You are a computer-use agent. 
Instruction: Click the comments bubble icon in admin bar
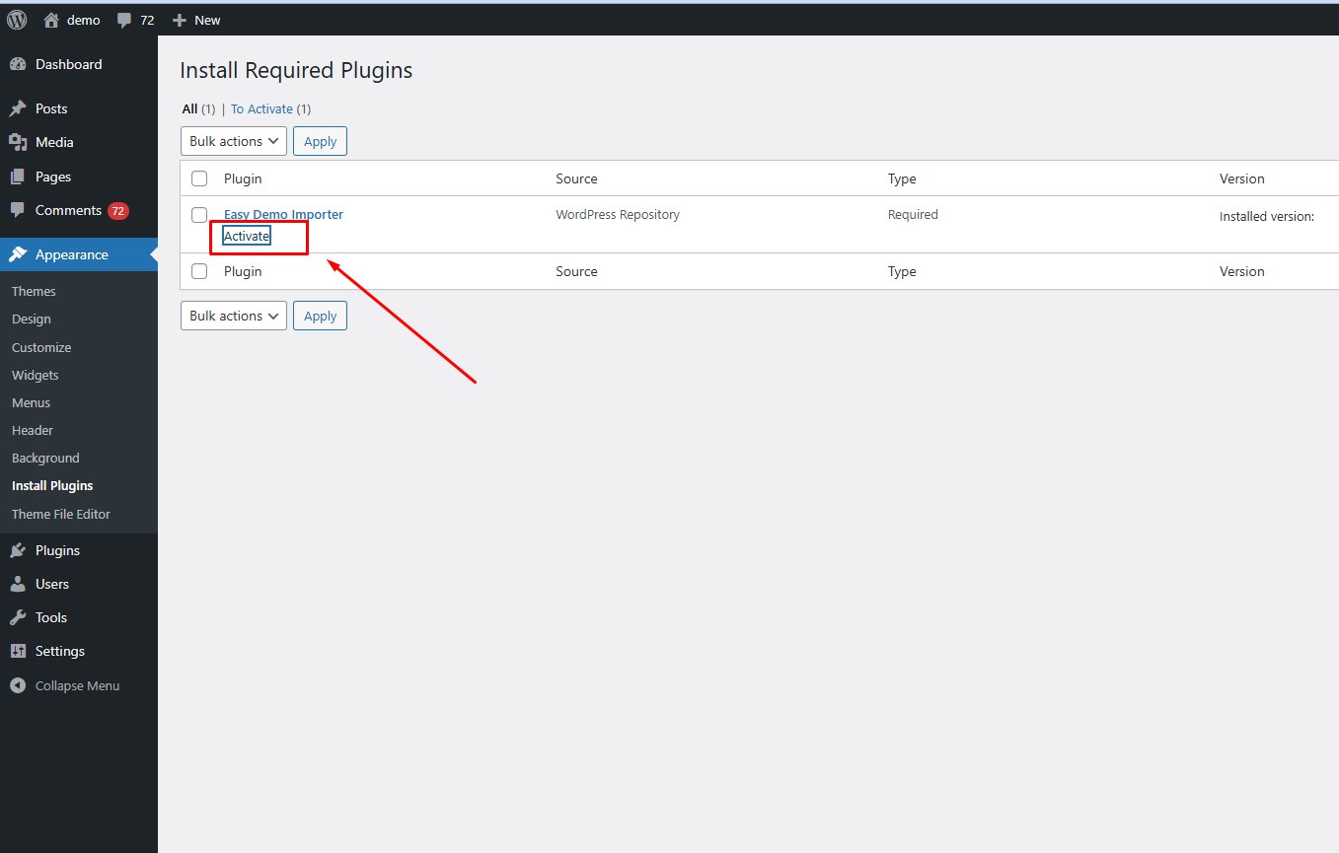(x=124, y=20)
